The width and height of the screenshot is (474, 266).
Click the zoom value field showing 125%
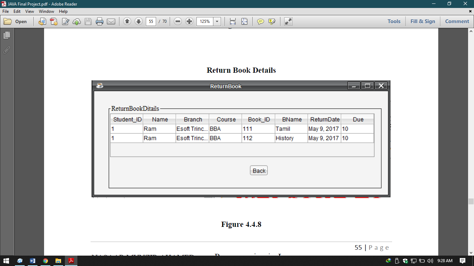(205, 21)
